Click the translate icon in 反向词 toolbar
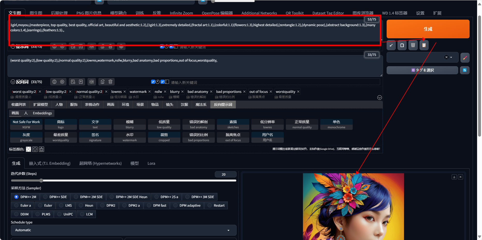Screen dimensions: 482x240 [x=92, y=82]
